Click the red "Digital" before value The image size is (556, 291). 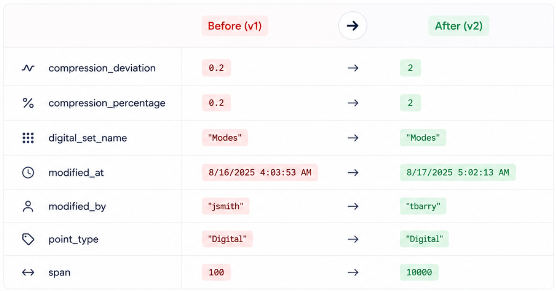(227, 239)
